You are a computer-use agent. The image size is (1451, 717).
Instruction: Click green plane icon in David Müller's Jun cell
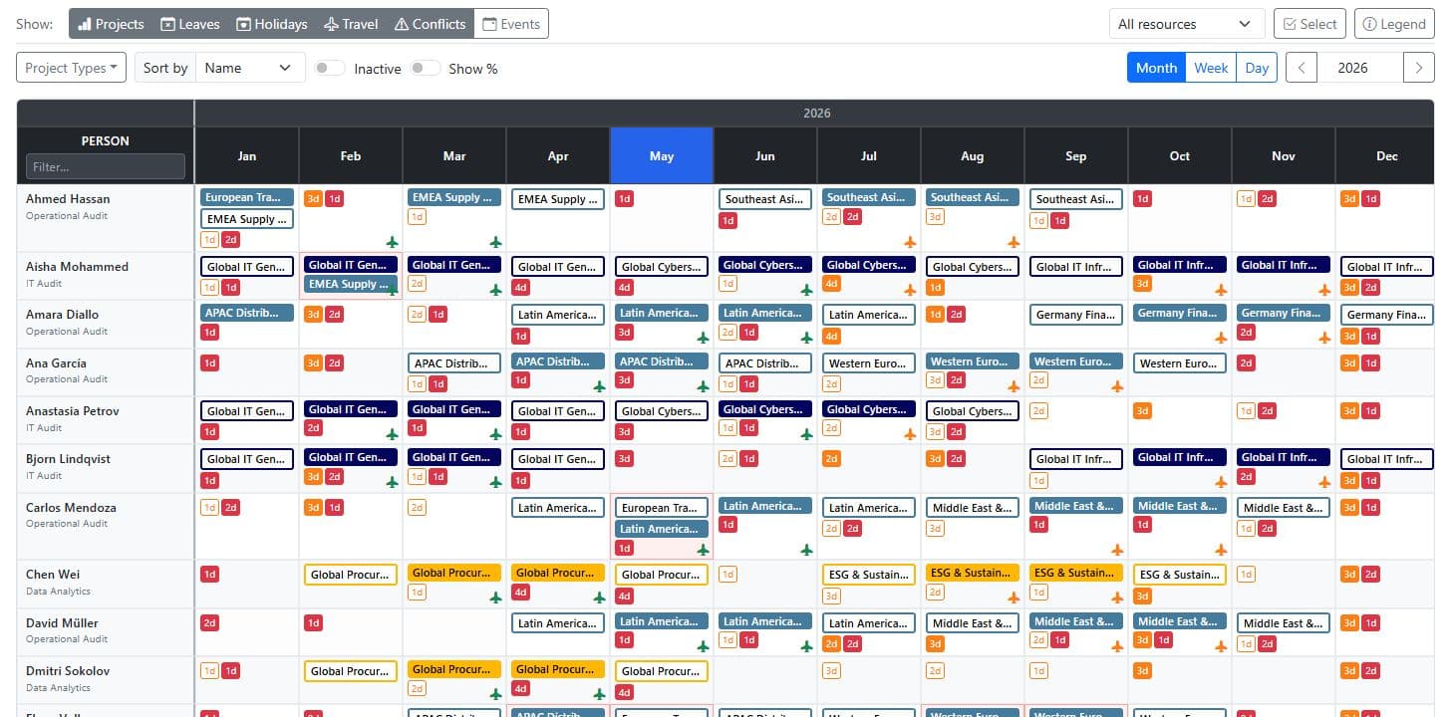point(806,645)
